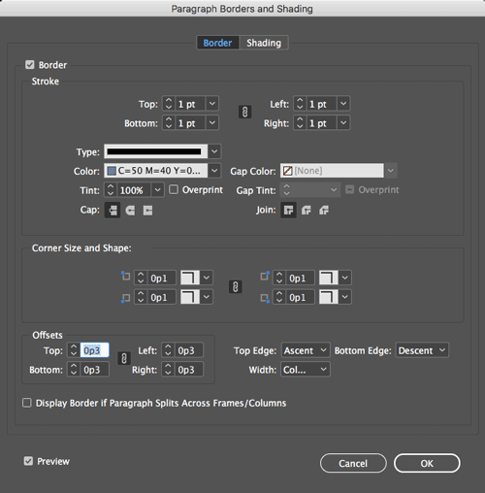Select the Bevel join icon
Viewport: 485px width, 493px height.
pyautogui.click(x=324, y=211)
